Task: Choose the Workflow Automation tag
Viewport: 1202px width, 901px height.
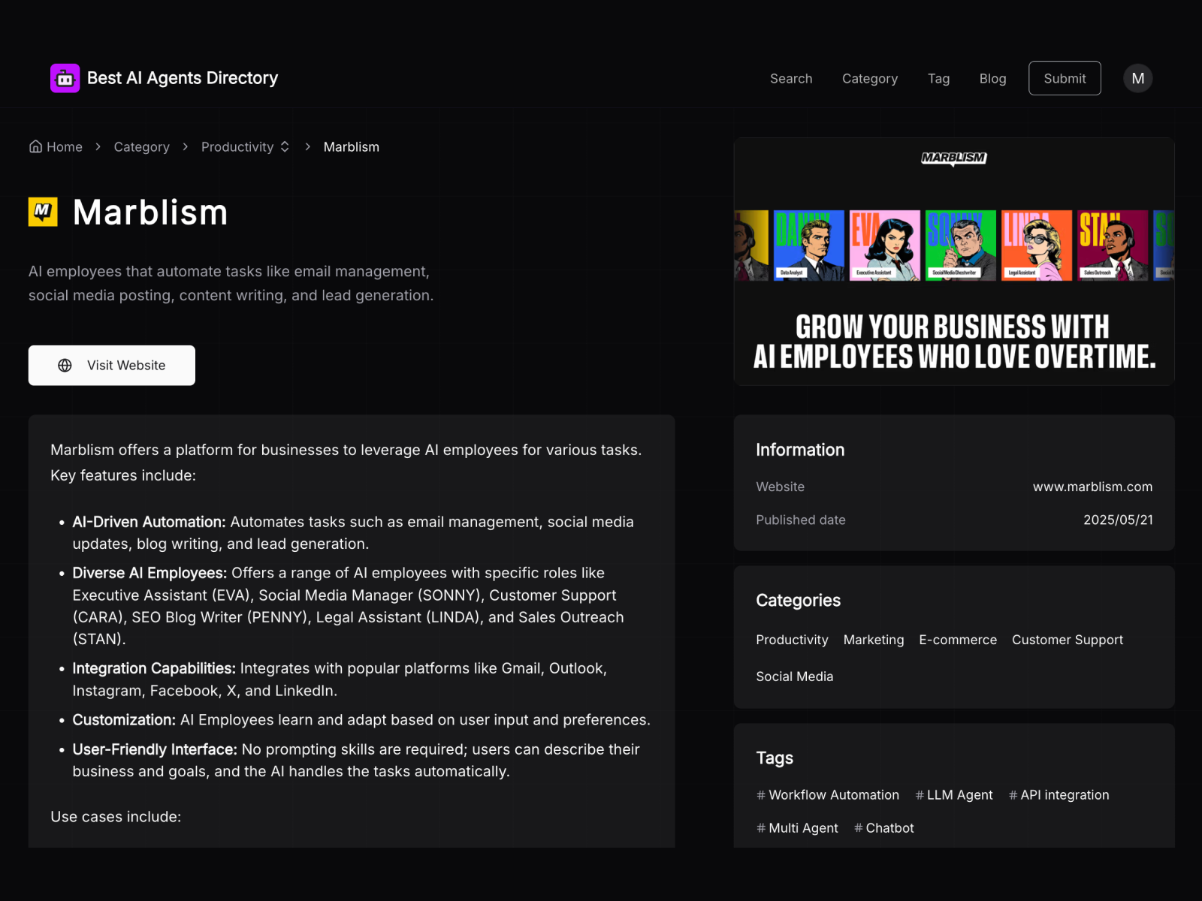Action: pos(827,794)
